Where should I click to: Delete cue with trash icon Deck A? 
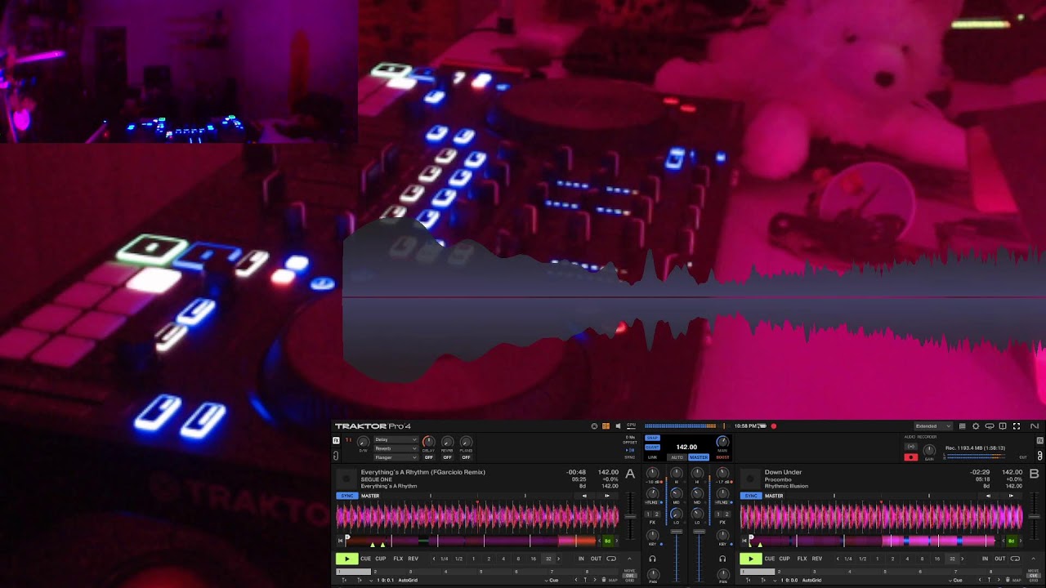pyautogui.click(x=604, y=580)
